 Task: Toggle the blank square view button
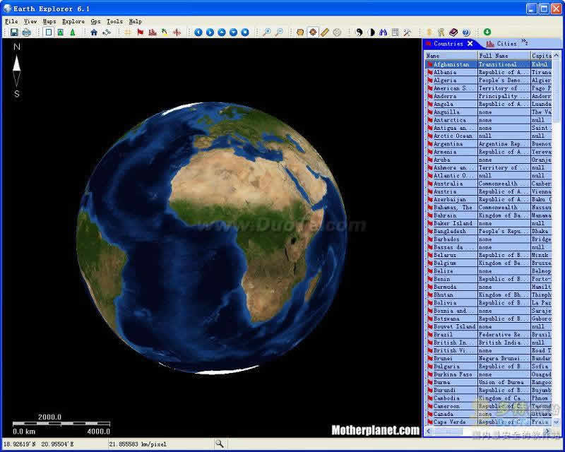(x=48, y=32)
